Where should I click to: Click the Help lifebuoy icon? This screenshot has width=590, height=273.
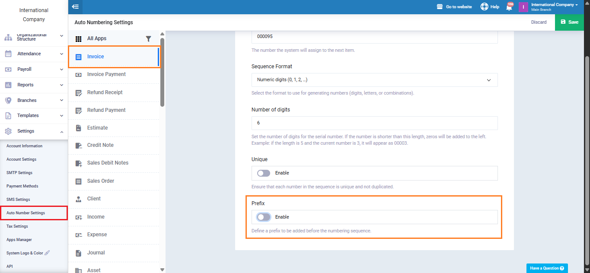pyautogui.click(x=484, y=7)
